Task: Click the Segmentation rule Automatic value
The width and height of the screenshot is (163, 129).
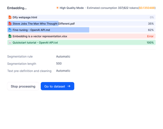Action: [63, 56]
